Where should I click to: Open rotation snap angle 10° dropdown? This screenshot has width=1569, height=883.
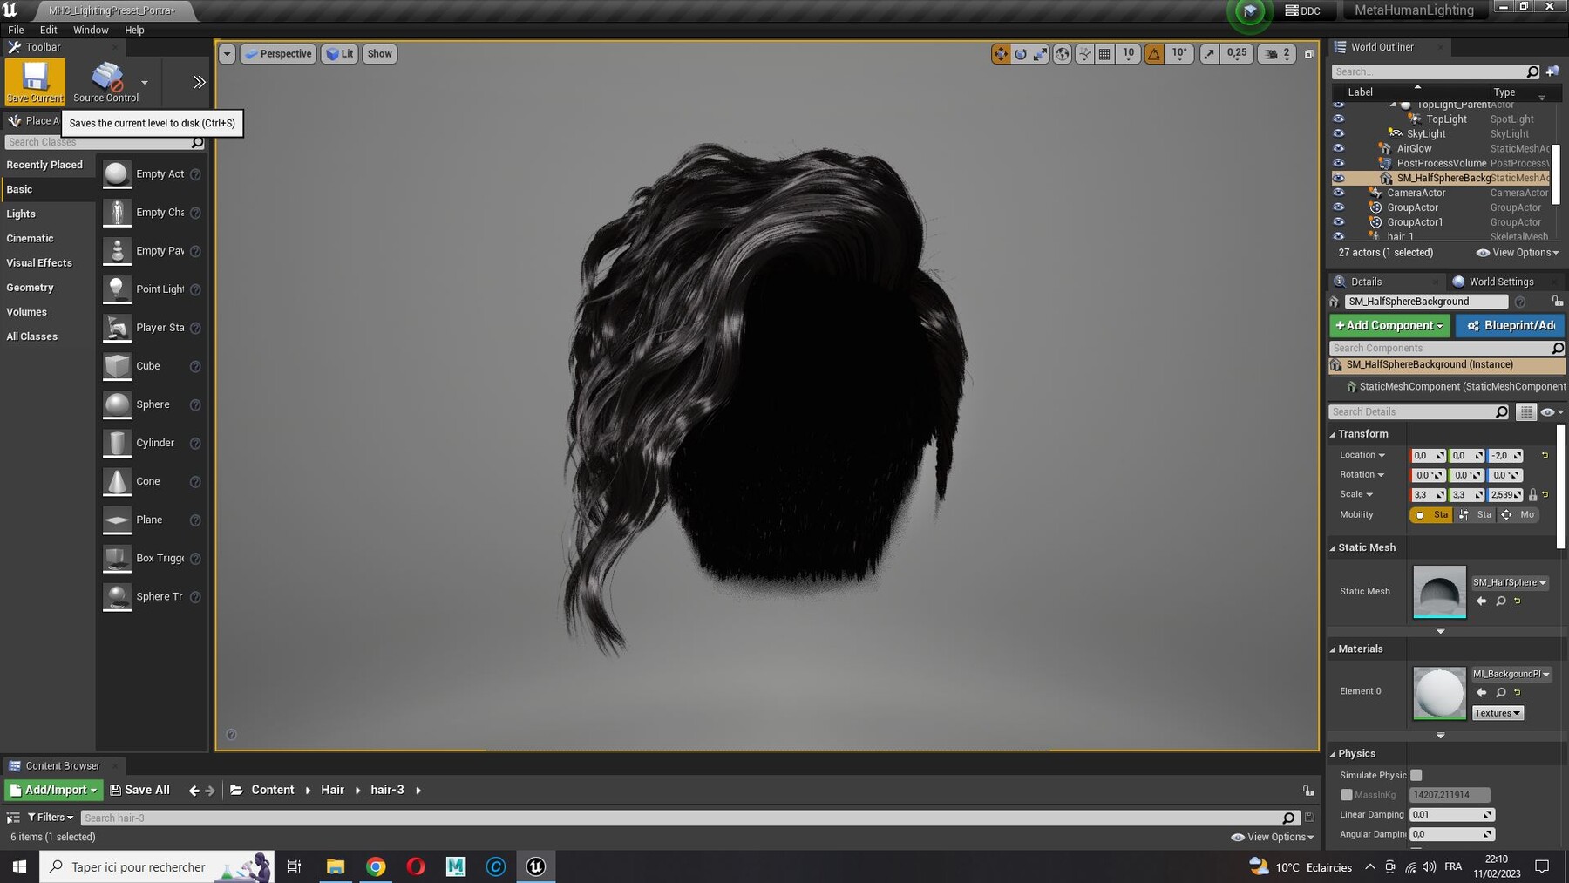coord(1179,54)
